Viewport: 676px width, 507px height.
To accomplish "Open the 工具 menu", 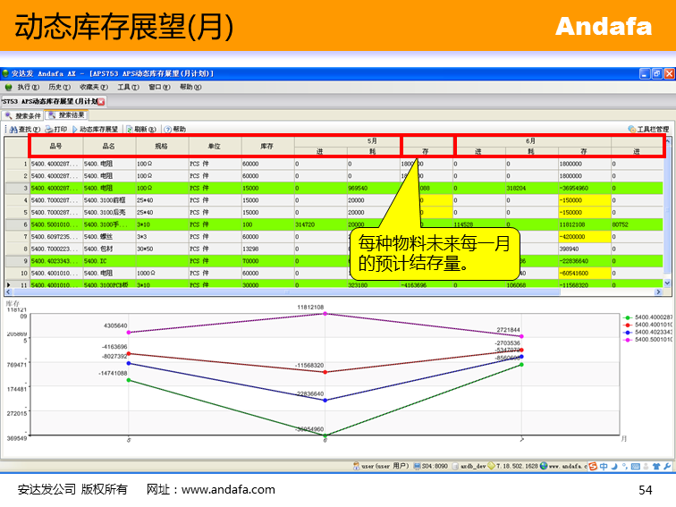I will [x=128, y=87].
